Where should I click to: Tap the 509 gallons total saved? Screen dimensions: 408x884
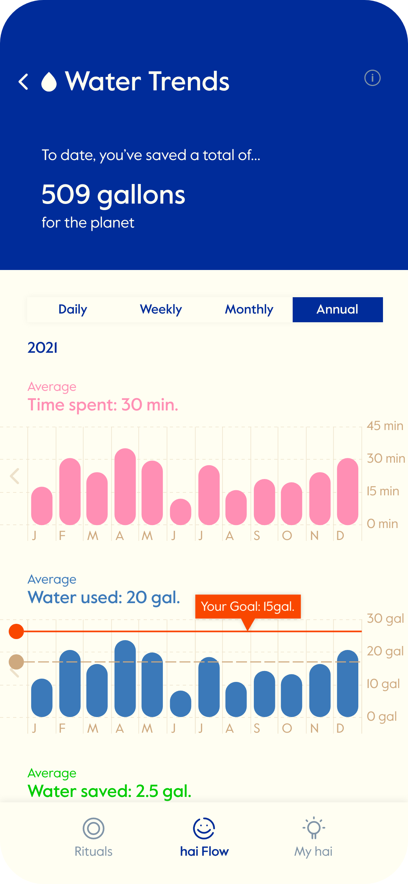coord(113,195)
